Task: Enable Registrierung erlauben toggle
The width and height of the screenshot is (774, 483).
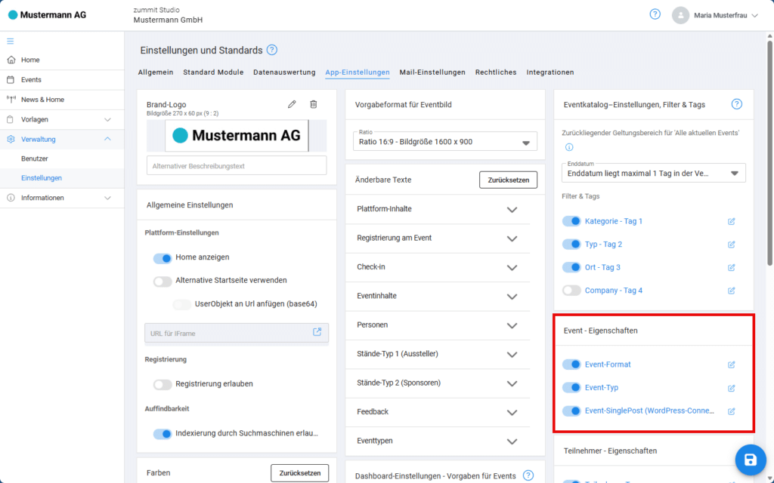Action: coord(163,384)
